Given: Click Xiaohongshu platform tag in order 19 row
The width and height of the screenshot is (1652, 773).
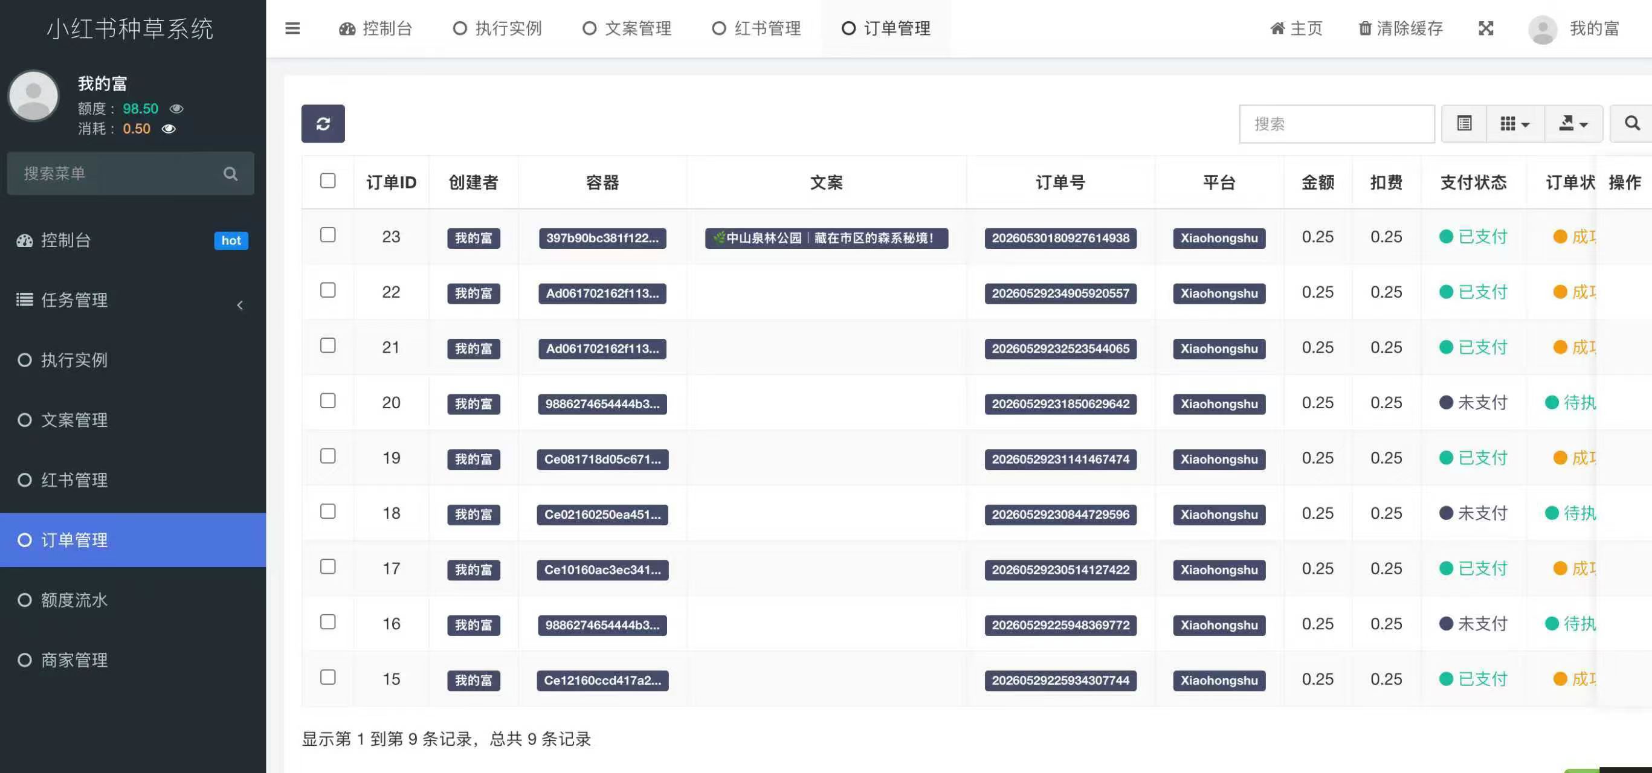Looking at the screenshot, I should pyautogui.click(x=1219, y=459).
